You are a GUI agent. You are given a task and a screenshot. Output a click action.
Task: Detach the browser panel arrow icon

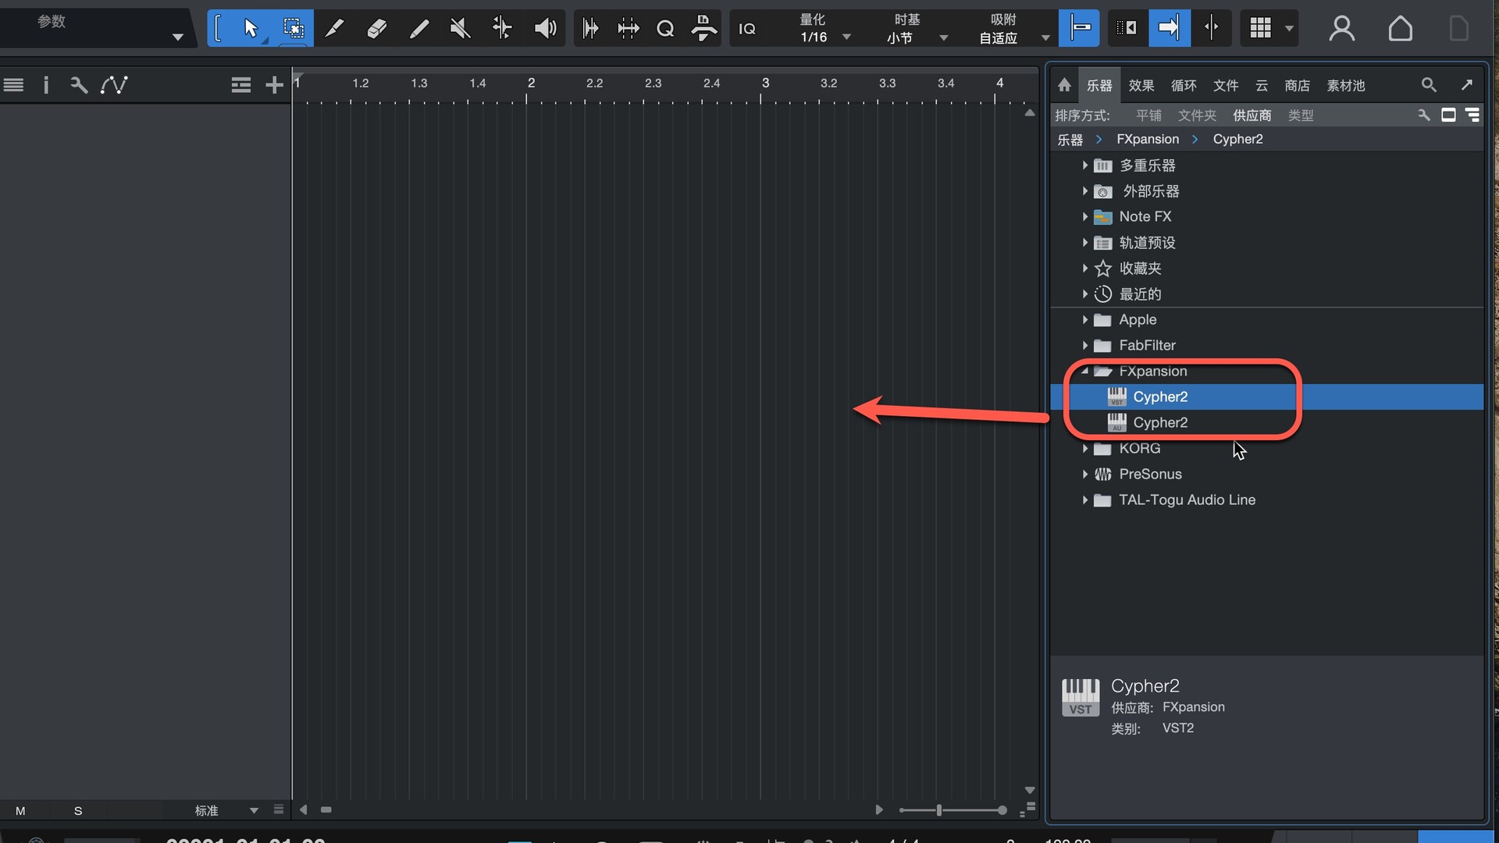point(1467,84)
